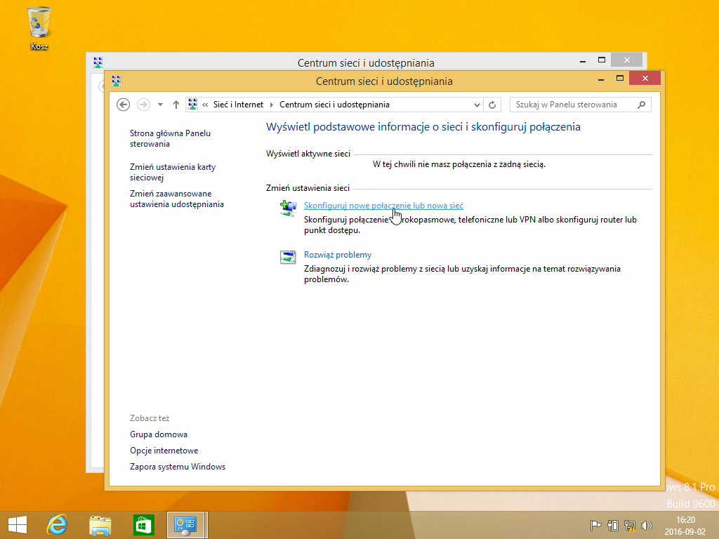The height and width of the screenshot is (539, 719).
Task: Refresh the Centrum sieci page
Action: 492,105
